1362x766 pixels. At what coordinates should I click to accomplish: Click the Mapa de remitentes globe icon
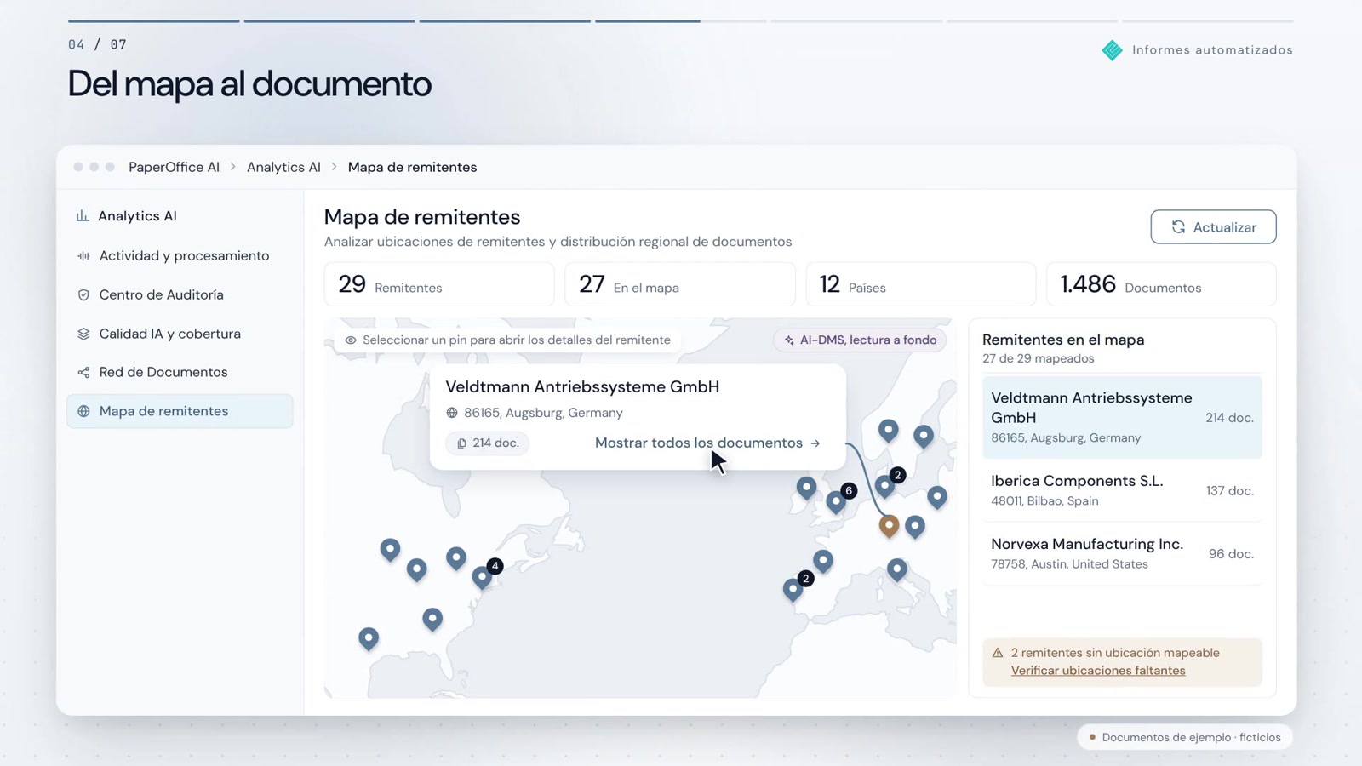[x=83, y=411]
